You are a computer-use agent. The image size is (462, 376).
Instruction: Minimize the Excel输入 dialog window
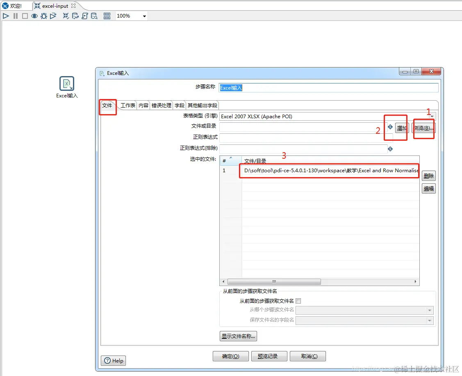click(x=405, y=71)
